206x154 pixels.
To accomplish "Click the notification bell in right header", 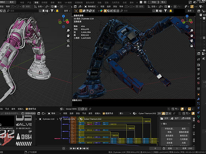I will [x=171, y=11].
